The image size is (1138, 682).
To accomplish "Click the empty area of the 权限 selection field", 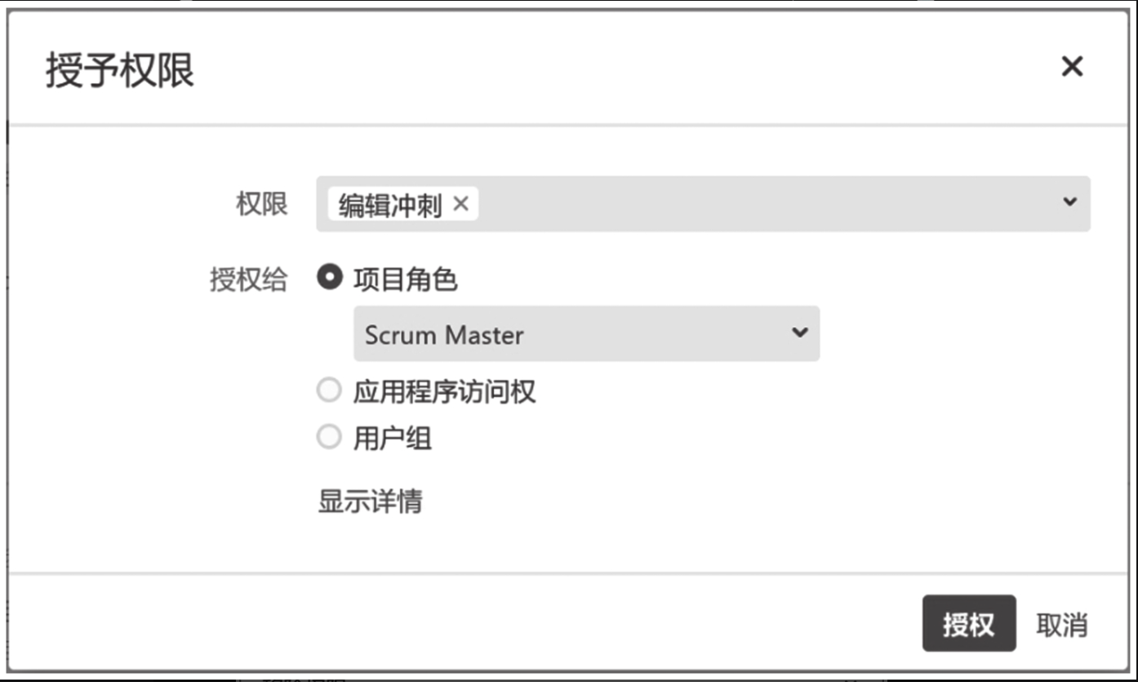I will 767,203.
